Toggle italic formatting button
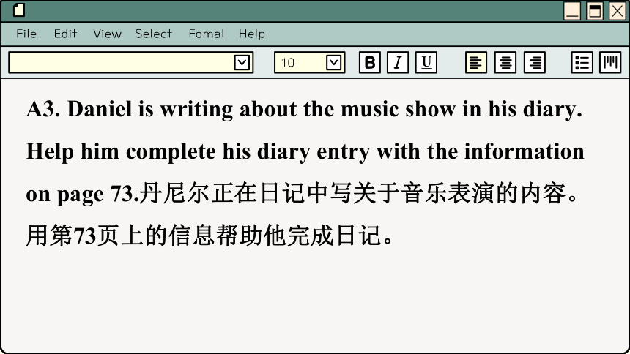 398,63
